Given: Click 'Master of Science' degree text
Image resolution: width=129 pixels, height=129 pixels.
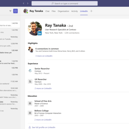Looking at the screenshot, I should (x=41, y=104).
